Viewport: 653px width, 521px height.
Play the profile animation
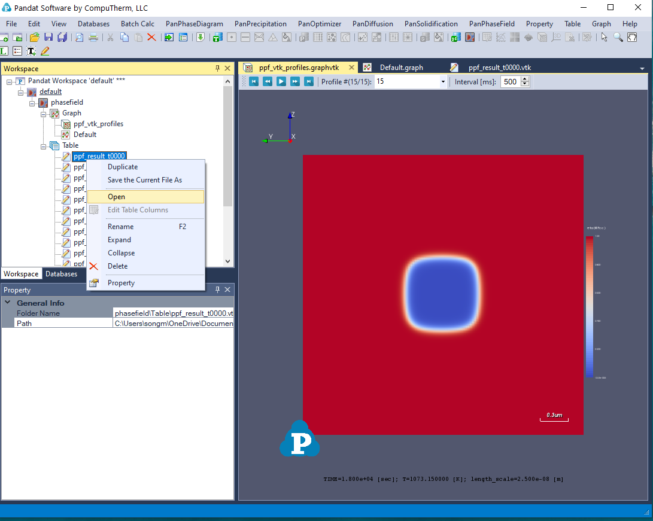pos(281,81)
